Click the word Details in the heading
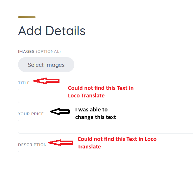Image resolution: width=193 pixels, height=182 pixels. 66,31
